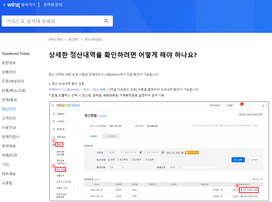Screen dimensions: 272x202
Task: Open the 기준일 정산일 dropdown
Action: tap(115, 152)
